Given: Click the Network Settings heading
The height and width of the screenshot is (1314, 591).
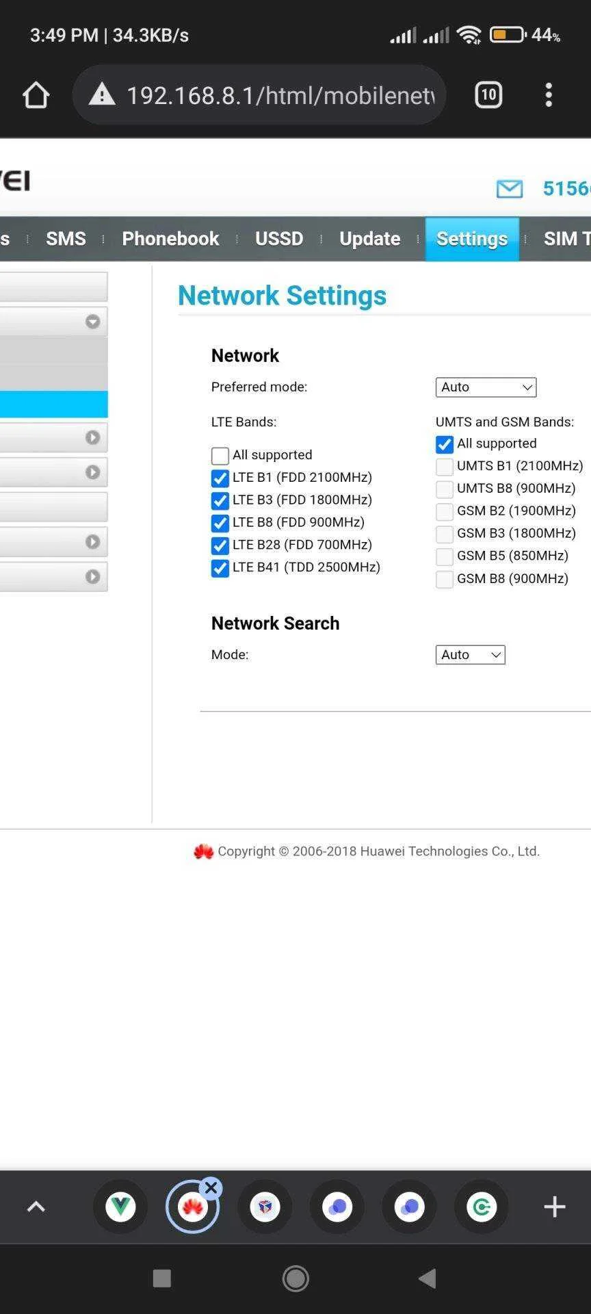Looking at the screenshot, I should pos(282,296).
